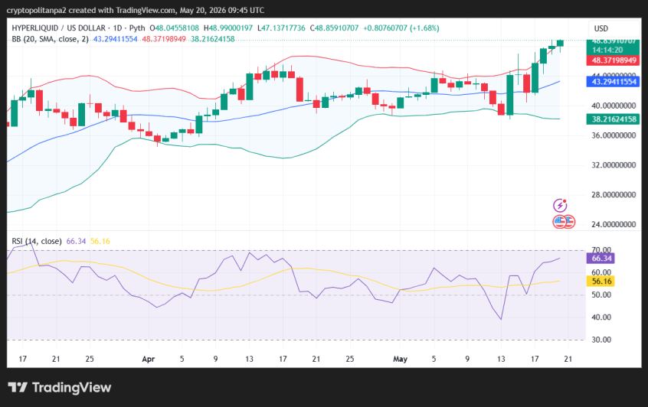Click the header text mentioning TradingView.com
This screenshot has height=407, width=648.
click(135, 10)
